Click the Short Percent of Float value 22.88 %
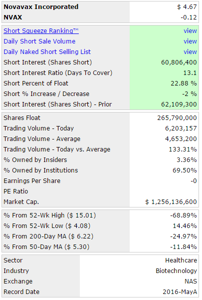The width and height of the screenshot is (202, 300). (x=184, y=83)
